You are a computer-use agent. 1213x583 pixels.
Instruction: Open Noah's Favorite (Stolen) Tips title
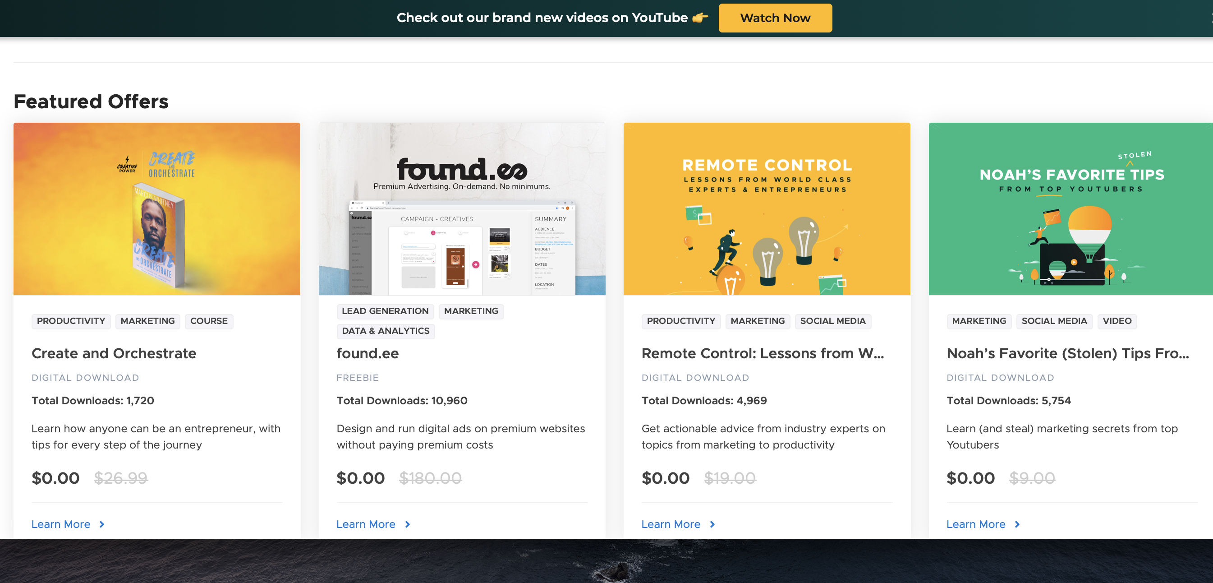(1068, 353)
